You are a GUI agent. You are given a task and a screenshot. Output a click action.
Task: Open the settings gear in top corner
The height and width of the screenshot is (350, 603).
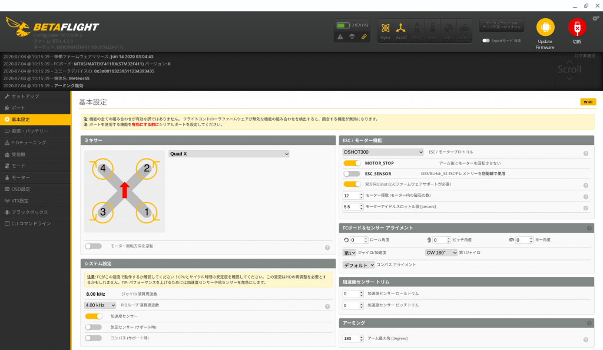[x=596, y=18]
